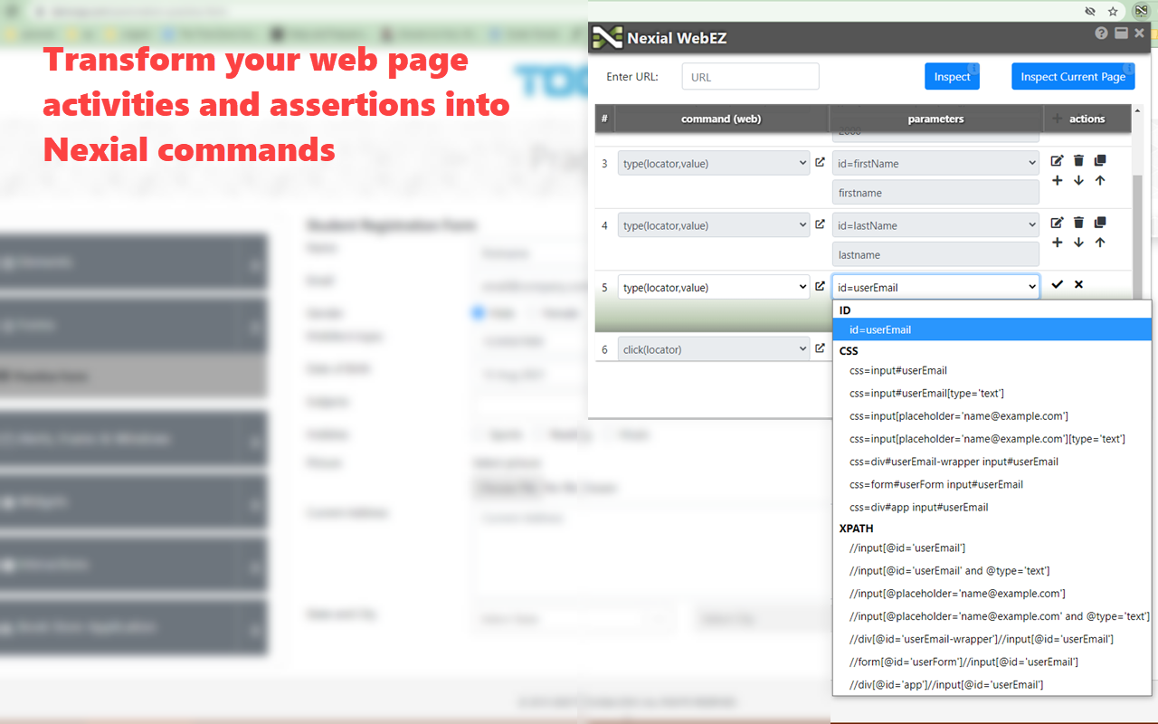Click inside the URL input field
Image resolution: width=1158 pixels, height=724 pixels.
coord(750,76)
